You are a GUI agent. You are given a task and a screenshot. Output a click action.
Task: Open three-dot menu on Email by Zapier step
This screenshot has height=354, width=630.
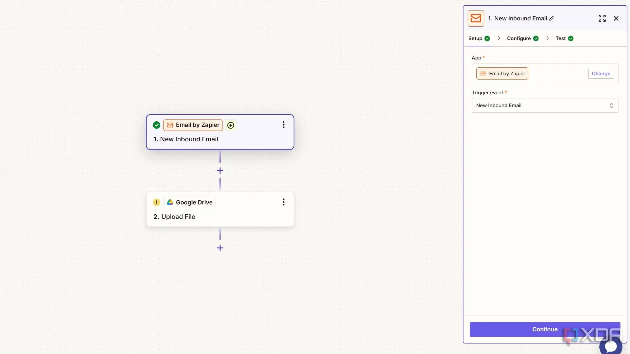[283, 125]
